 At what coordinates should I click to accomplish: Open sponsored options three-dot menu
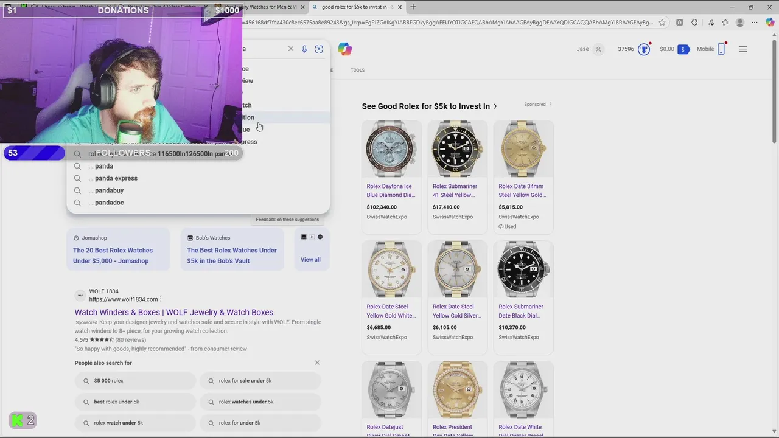click(551, 104)
